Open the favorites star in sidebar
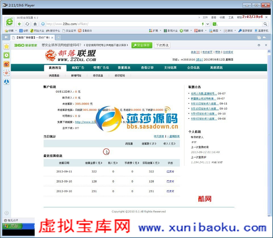 pyautogui.click(x=6, y=46)
